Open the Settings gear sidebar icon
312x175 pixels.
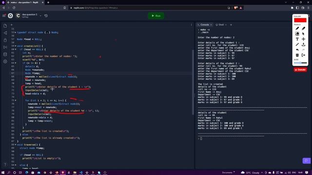pos(5,62)
